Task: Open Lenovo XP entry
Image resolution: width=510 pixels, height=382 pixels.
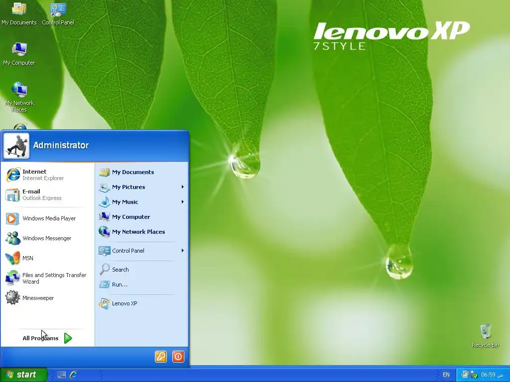Action: (141, 303)
